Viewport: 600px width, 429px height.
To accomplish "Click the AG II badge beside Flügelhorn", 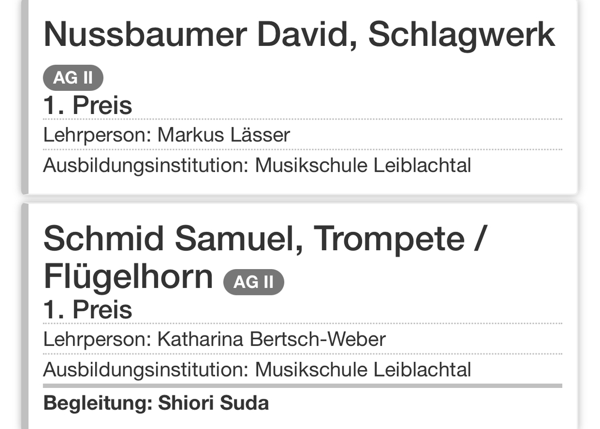I will point(254,282).
